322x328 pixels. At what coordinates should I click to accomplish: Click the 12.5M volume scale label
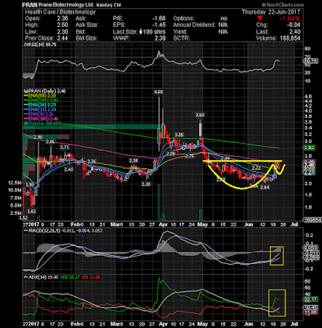point(16,183)
